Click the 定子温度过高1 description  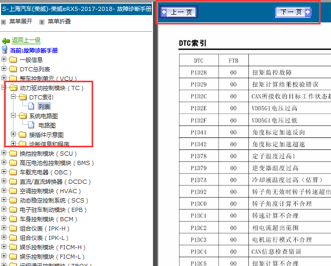(274, 156)
